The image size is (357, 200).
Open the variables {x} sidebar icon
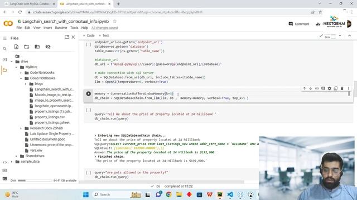pyautogui.click(x=4, y=59)
